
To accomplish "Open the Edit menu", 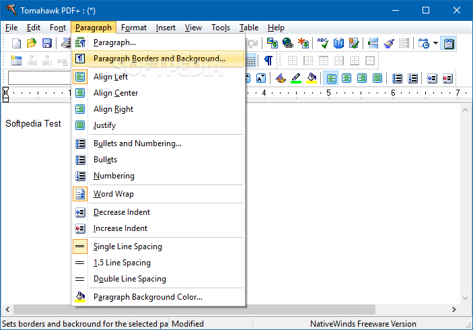I will tap(34, 28).
